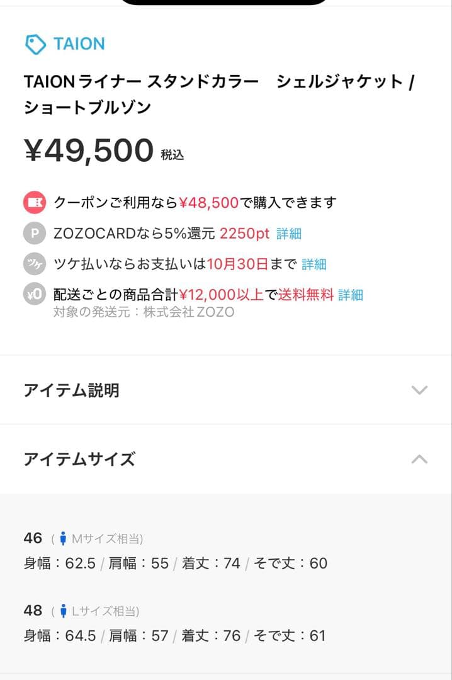Open 詳細 link for free shipping terms

coord(351,295)
